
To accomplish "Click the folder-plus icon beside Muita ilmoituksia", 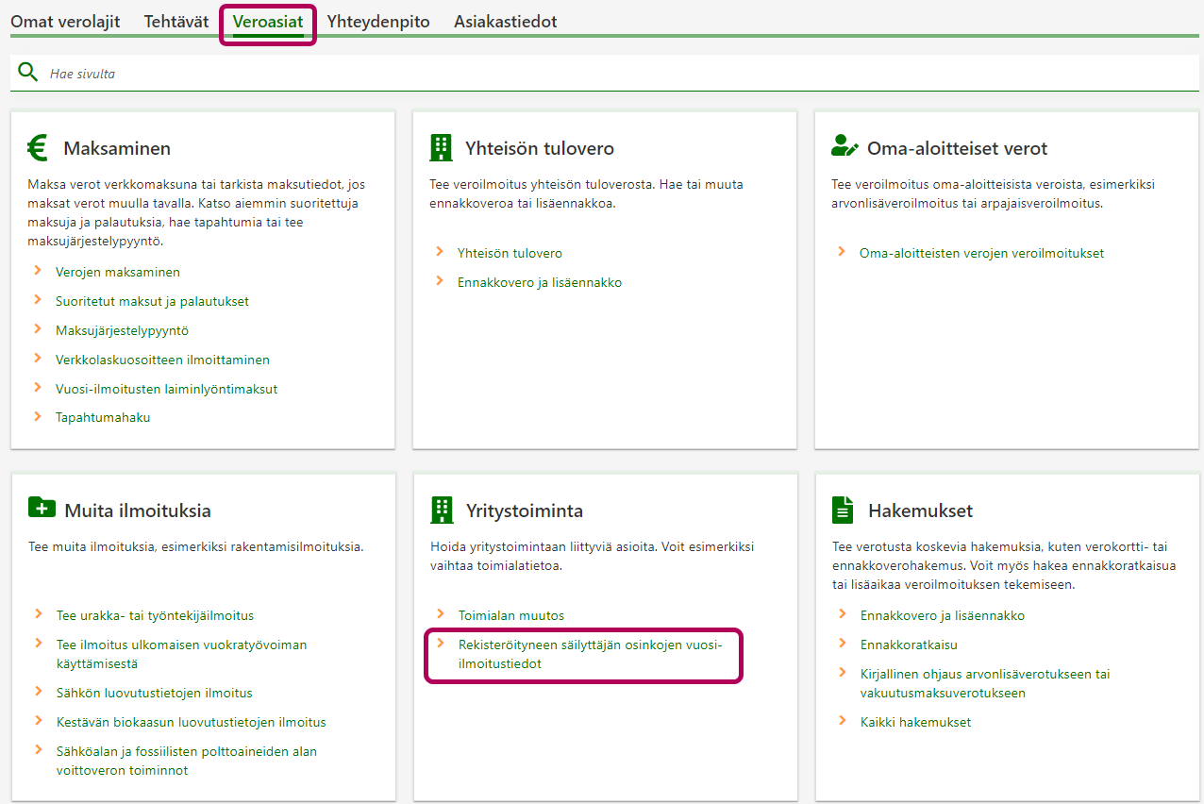I will [x=42, y=509].
